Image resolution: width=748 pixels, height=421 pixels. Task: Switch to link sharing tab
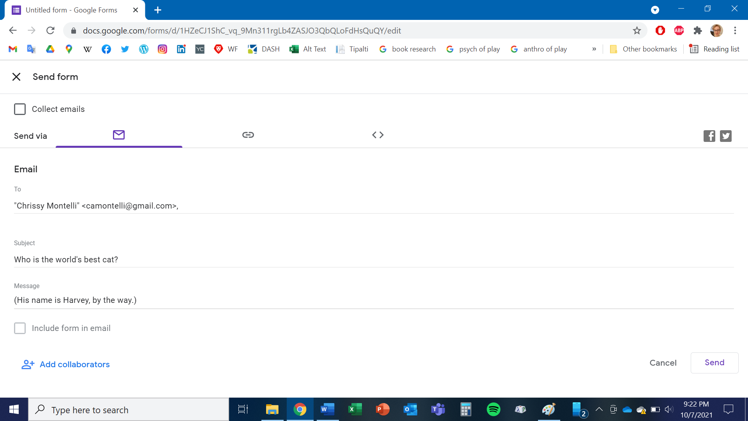click(x=248, y=135)
